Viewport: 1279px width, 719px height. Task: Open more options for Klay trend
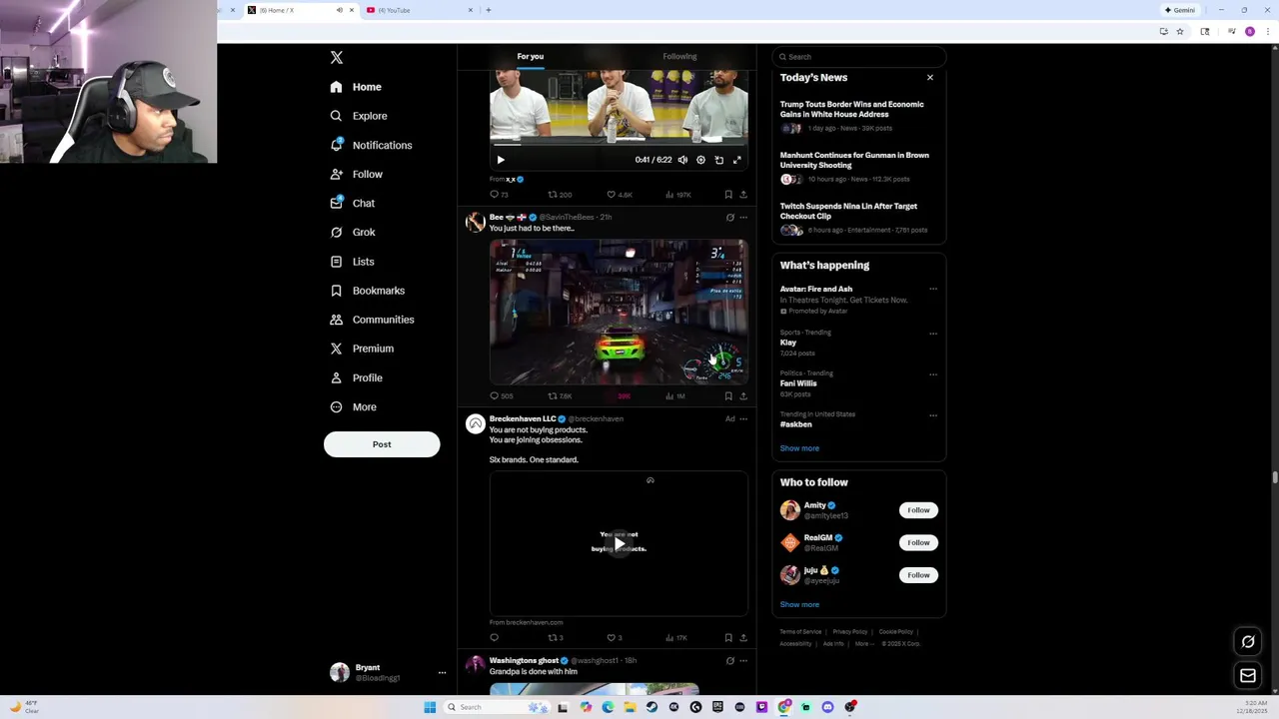click(x=933, y=334)
